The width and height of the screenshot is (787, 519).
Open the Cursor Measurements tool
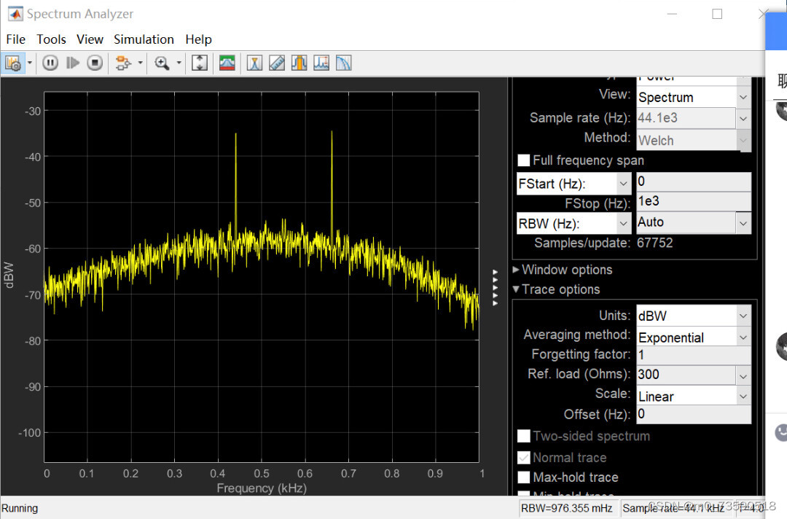pyautogui.click(x=277, y=63)
